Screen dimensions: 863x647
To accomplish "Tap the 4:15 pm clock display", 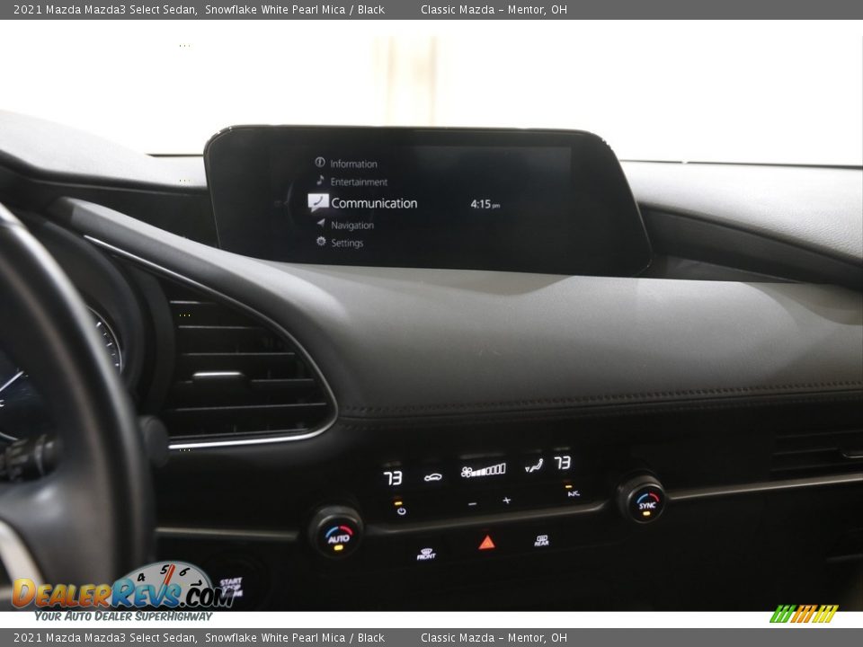I will 485,205.
